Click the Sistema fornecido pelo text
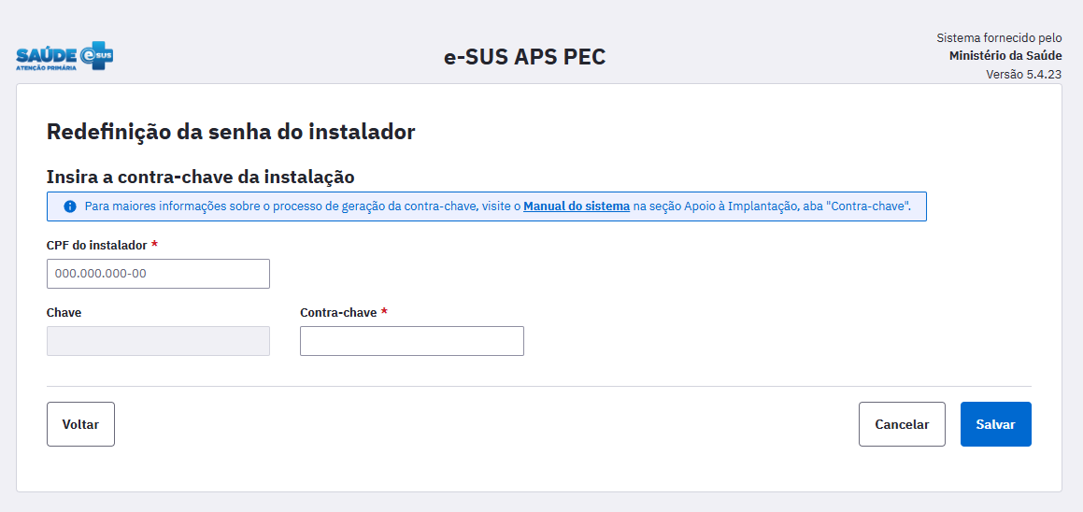This screenshot has width=1083, height=512. tap(999, 38)
